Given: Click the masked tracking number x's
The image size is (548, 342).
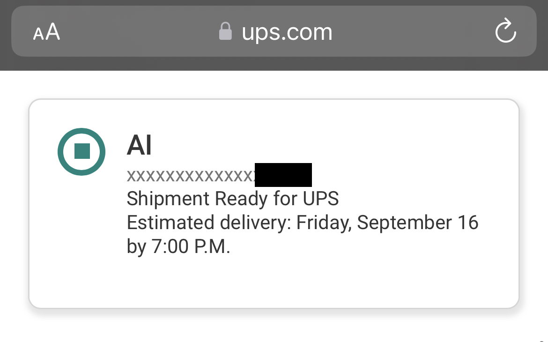Looking at the screenshot, I should pos(190,176).
